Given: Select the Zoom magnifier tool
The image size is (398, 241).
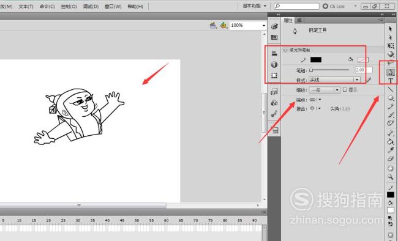Looking at the screenshot, I should point(391,177).
